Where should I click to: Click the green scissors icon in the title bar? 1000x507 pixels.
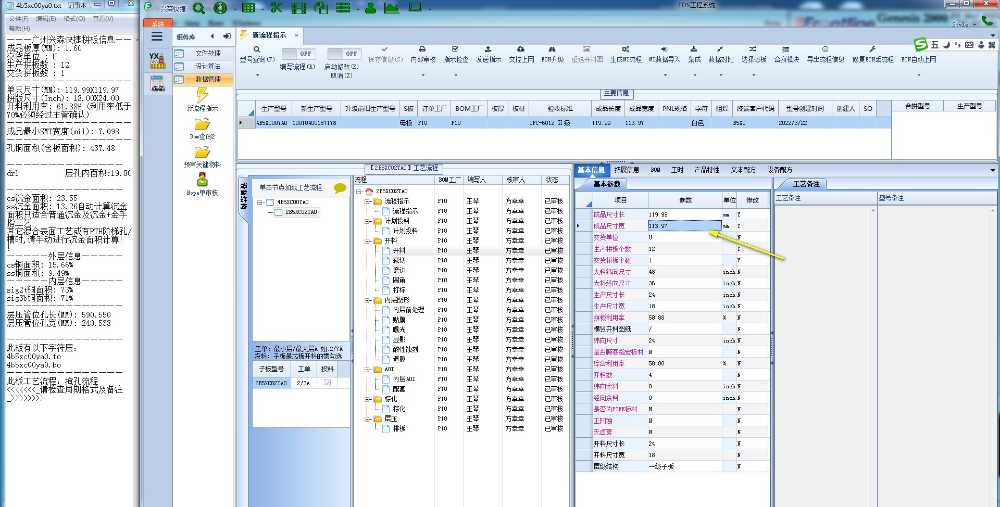click(x=276, y=8)
